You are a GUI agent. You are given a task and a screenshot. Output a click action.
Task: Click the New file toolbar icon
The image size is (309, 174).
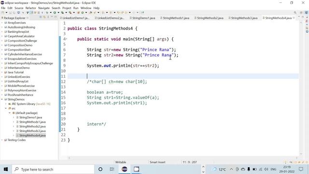point(2,13)
